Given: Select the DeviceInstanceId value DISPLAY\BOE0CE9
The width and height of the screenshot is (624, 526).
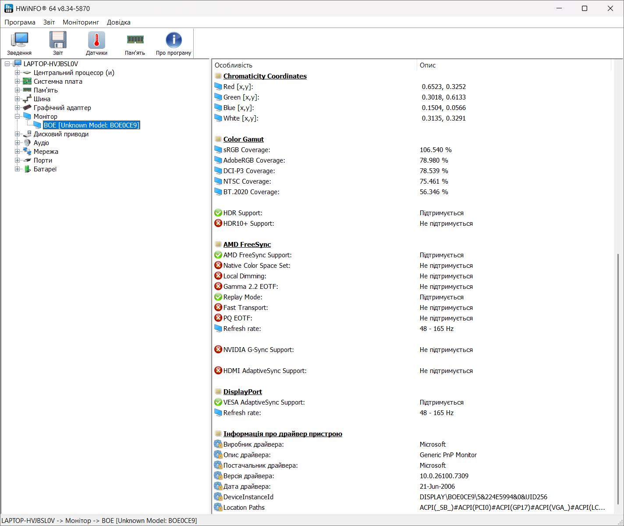Looking at the screenshot, I should [x=483, y=497].
